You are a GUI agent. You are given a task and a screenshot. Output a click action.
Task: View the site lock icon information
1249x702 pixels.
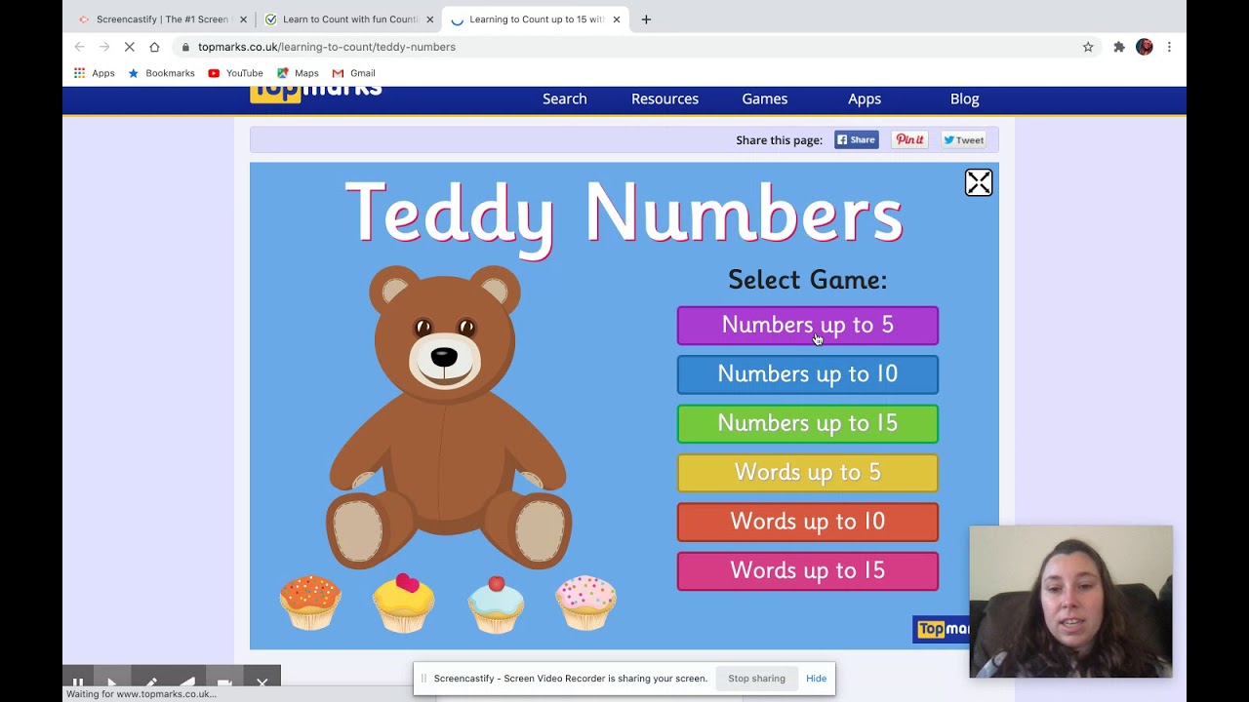coord(185,47)
